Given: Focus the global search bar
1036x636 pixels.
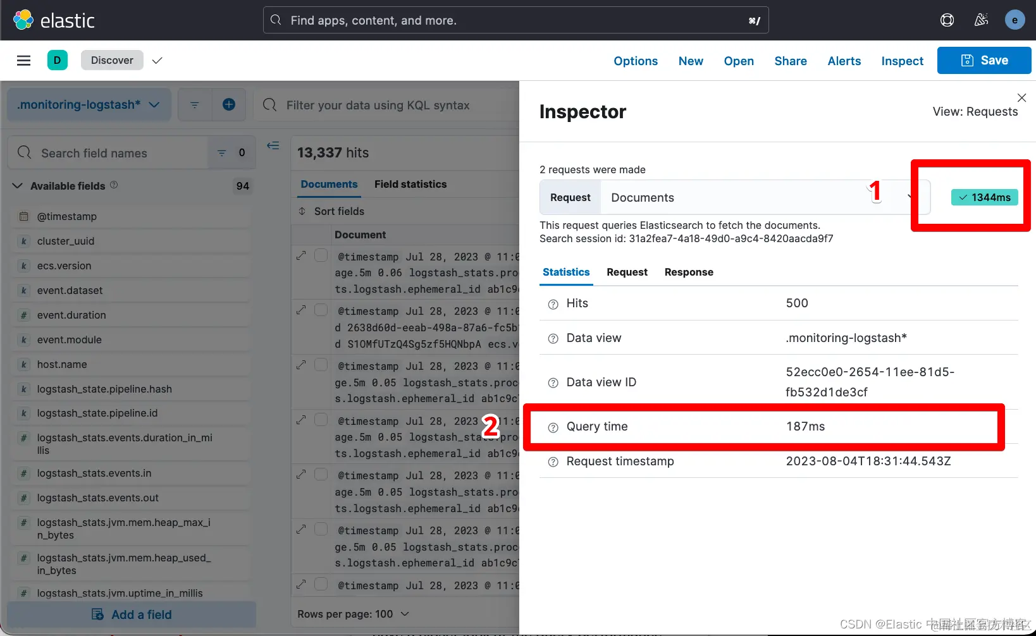Looking at the screenshot, I should (515, 20).
